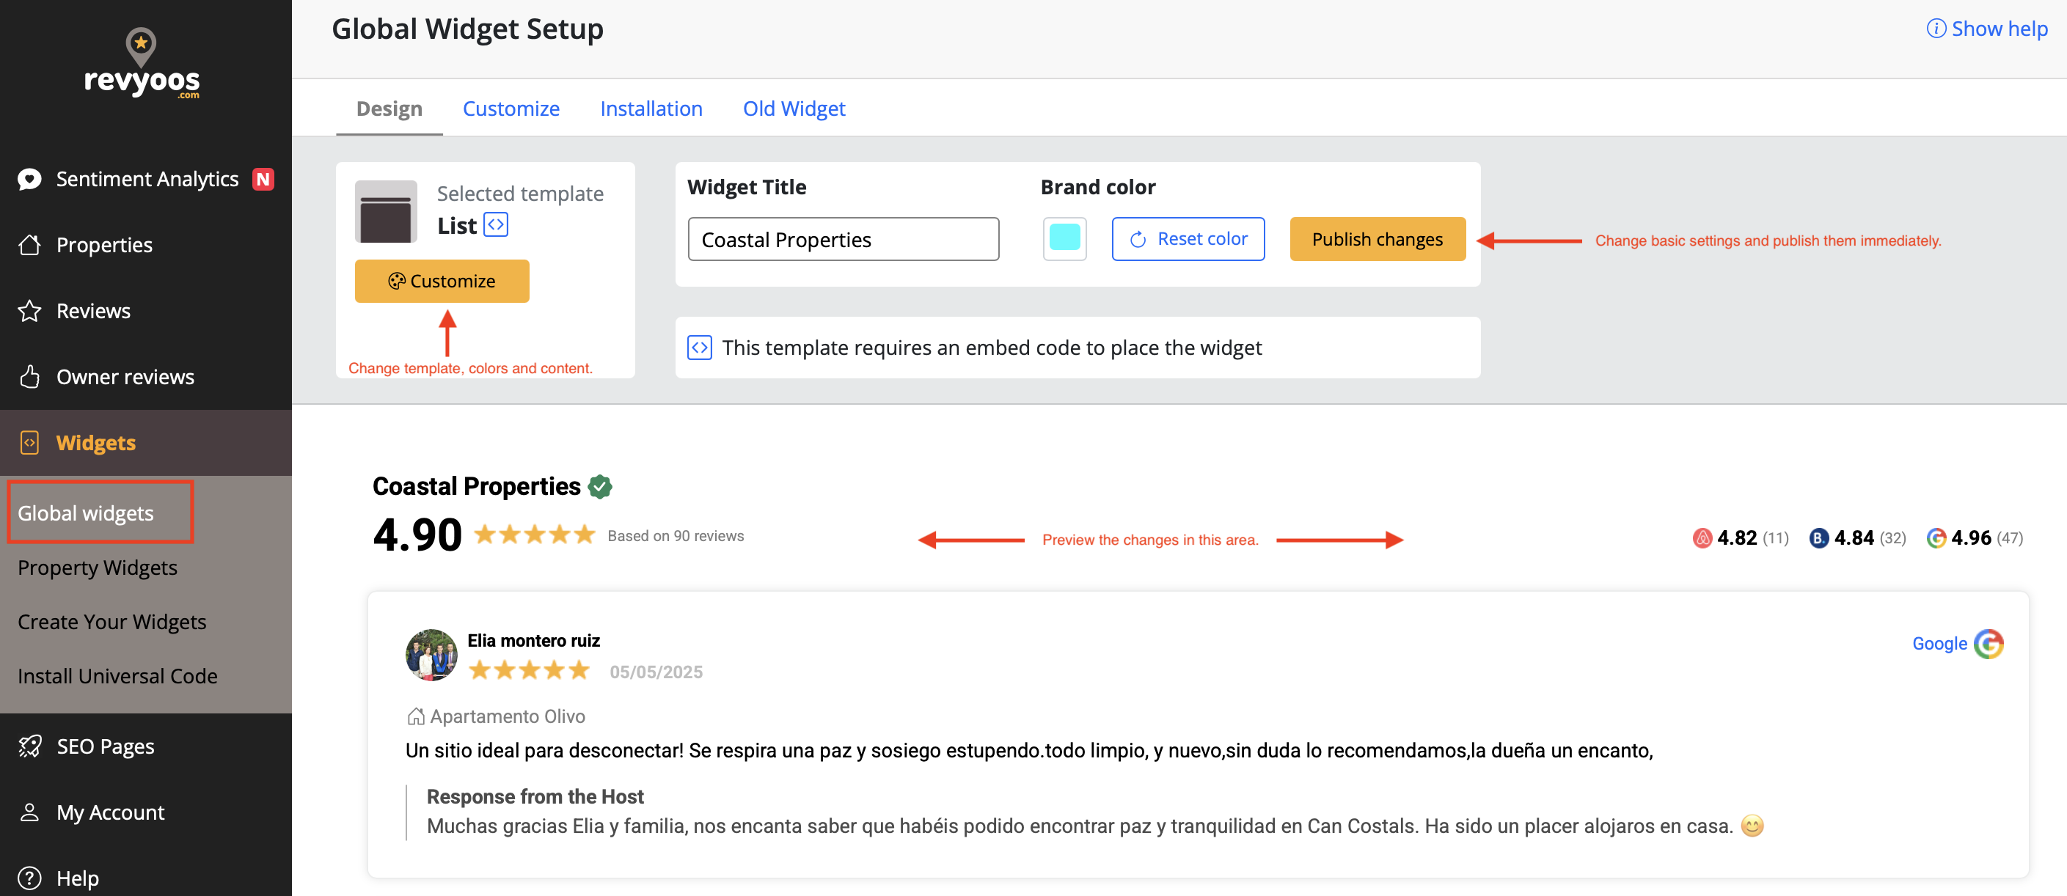
Task: Click the SEO Pages rocket icon
Action: pyautogui.click(x=29, y=746)
